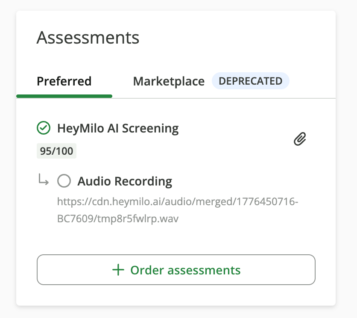The image size is (357, 318).
Task: Click the word Screening in HeyMilo title
Action: (150, 129)
